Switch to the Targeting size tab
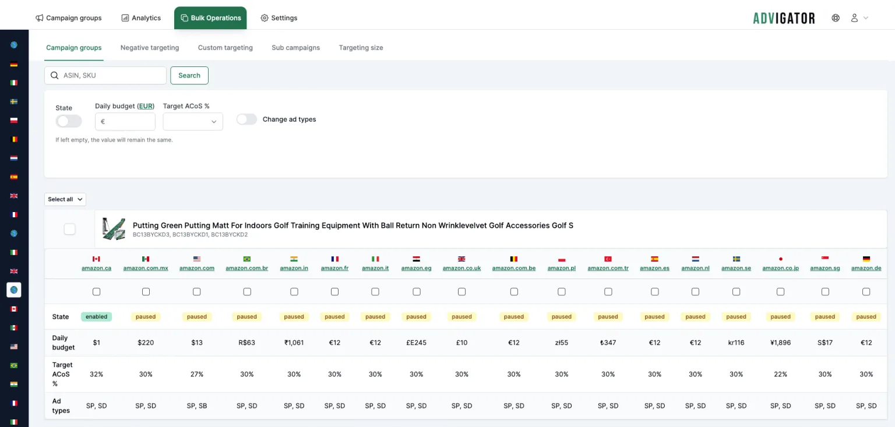The image size is (895, 427). [x=361, y=48]
